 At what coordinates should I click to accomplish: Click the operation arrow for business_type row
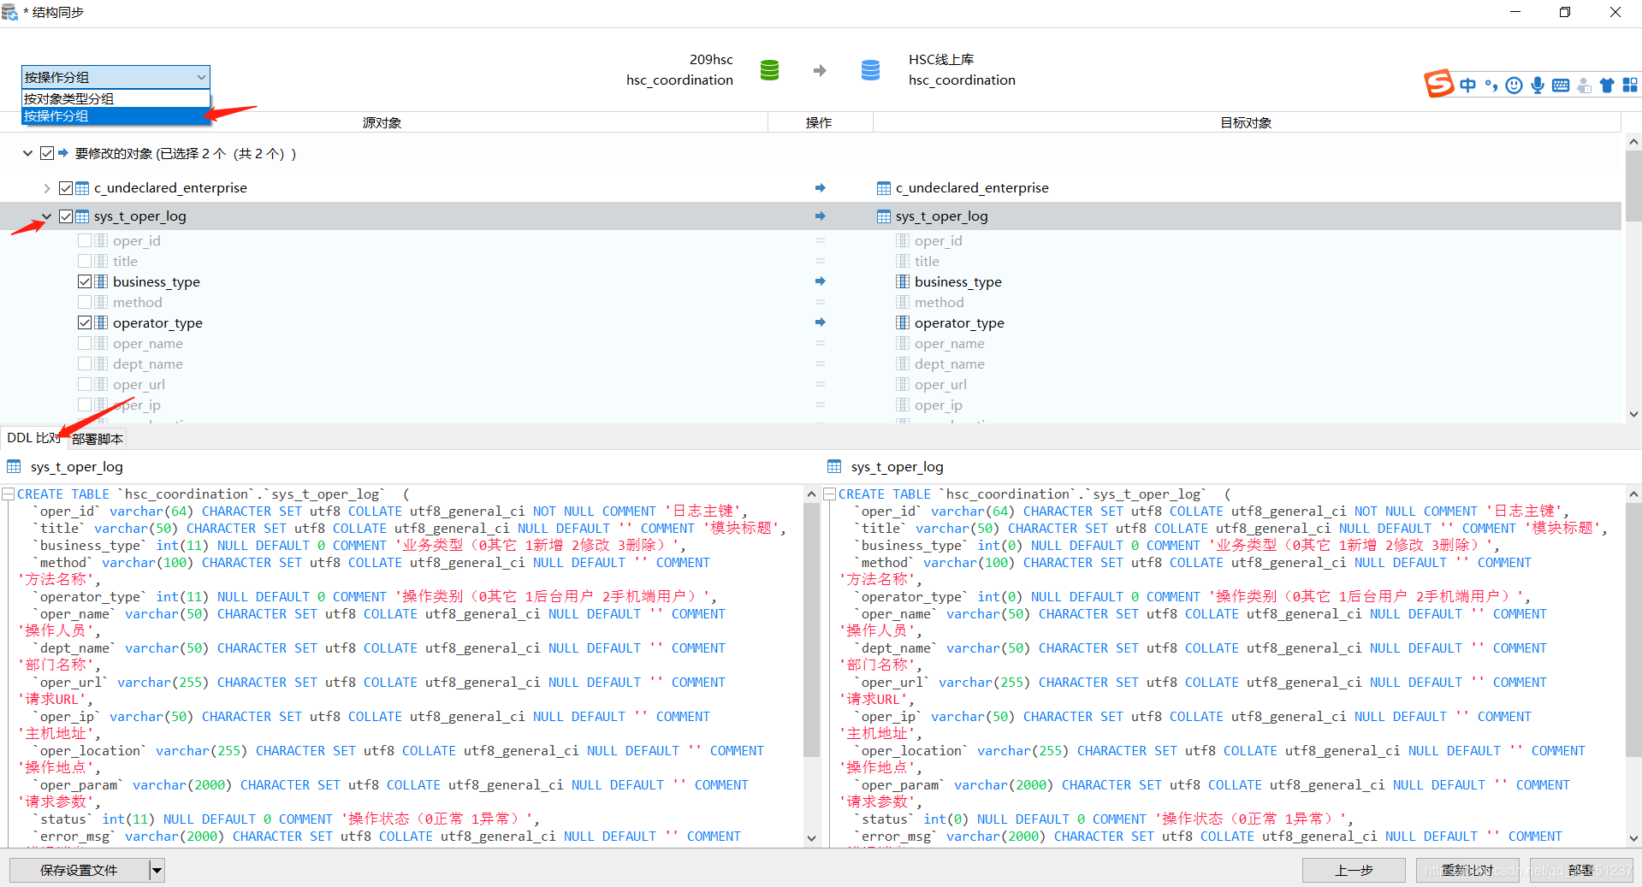coord(820,281)
